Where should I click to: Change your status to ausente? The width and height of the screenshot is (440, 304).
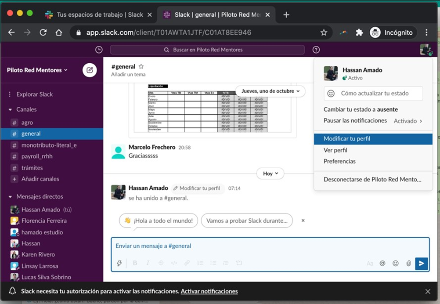click(x=361, y=109)
